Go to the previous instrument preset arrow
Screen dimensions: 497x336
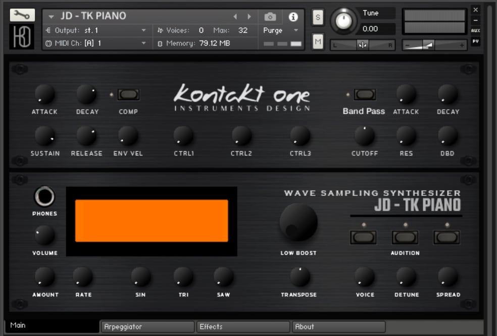pyautogui.click(x=235, y=17)
